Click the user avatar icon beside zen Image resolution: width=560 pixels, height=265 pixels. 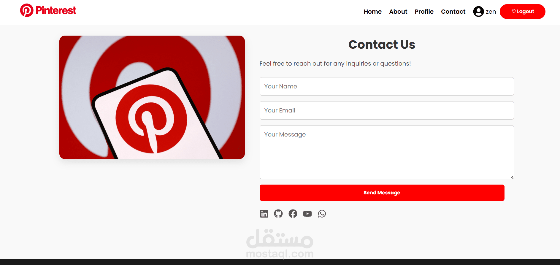tap(478, 12)
